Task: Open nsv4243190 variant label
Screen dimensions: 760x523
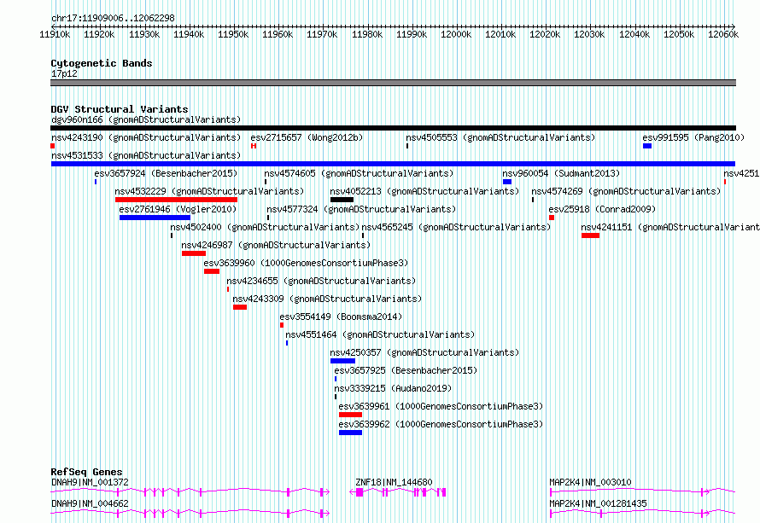Action: tap(146, 137)
